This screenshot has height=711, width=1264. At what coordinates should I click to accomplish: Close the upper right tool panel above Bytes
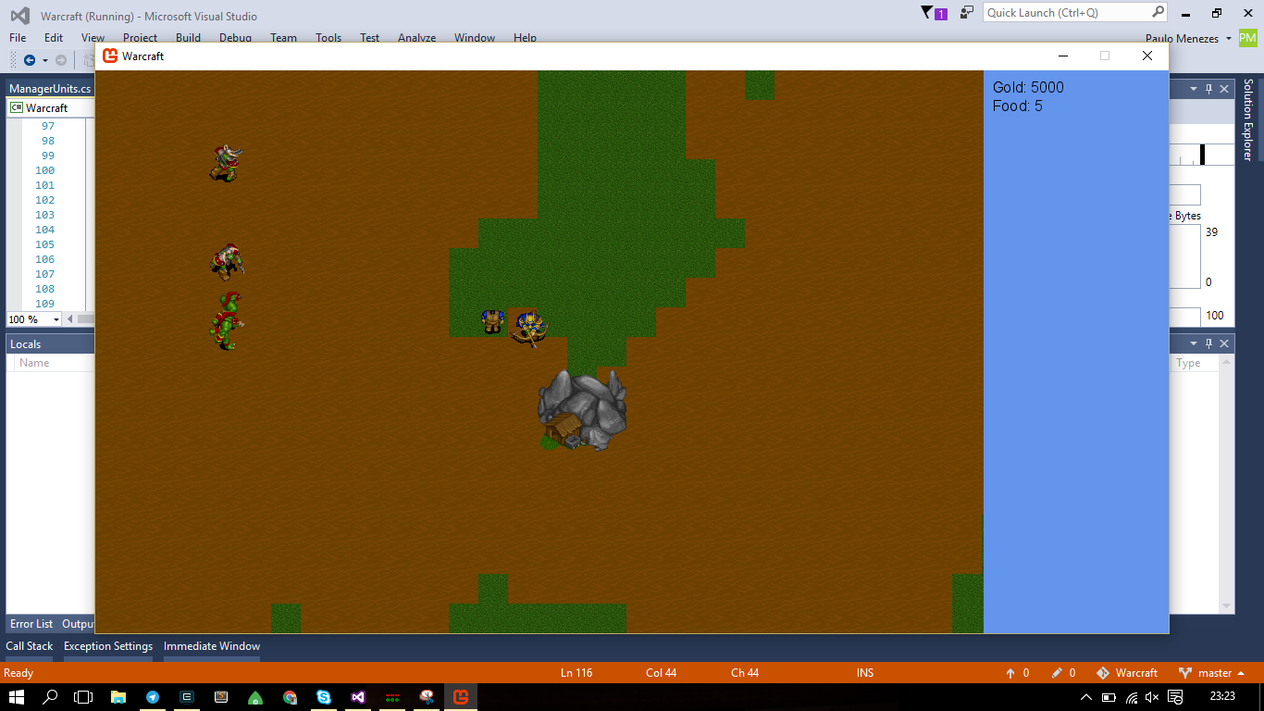(1224, 89)
